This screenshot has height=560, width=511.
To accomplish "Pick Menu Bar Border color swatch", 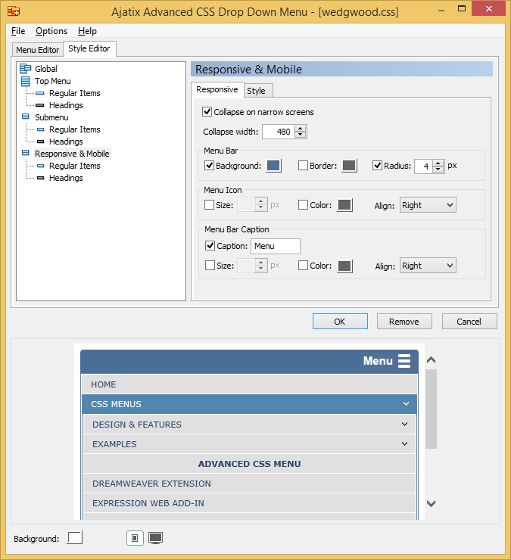I will click(349, 166).
